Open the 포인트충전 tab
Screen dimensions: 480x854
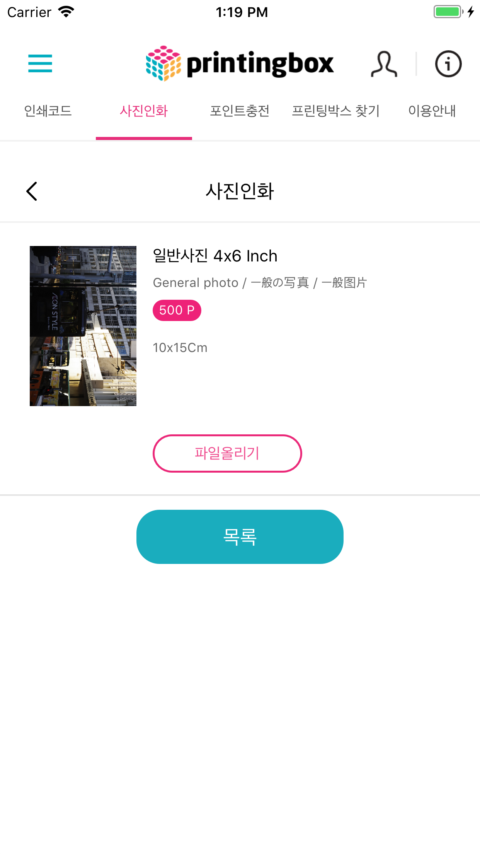[240, 111]
